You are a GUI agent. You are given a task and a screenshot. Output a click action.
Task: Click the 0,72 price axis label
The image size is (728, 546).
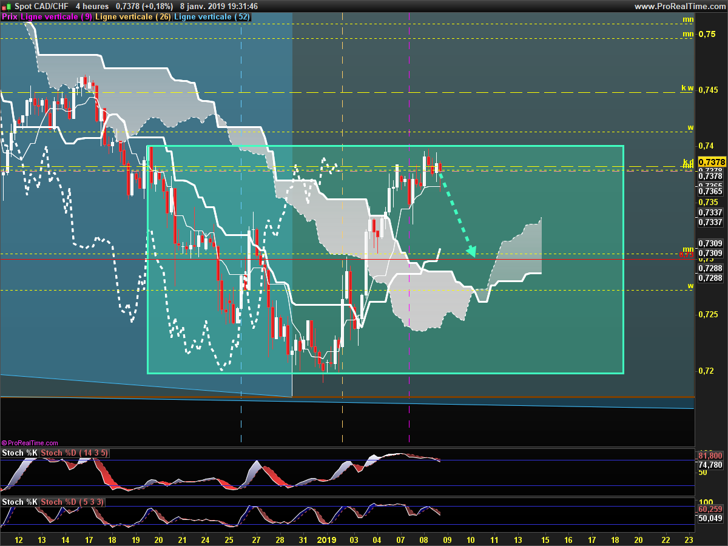point(707,371)
